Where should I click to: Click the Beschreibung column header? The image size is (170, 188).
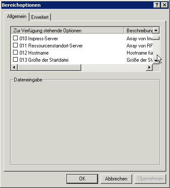pos(138,30)
